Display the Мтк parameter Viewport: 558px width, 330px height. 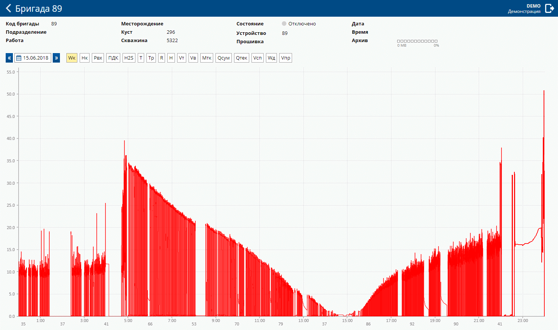[x=207, y=58]
